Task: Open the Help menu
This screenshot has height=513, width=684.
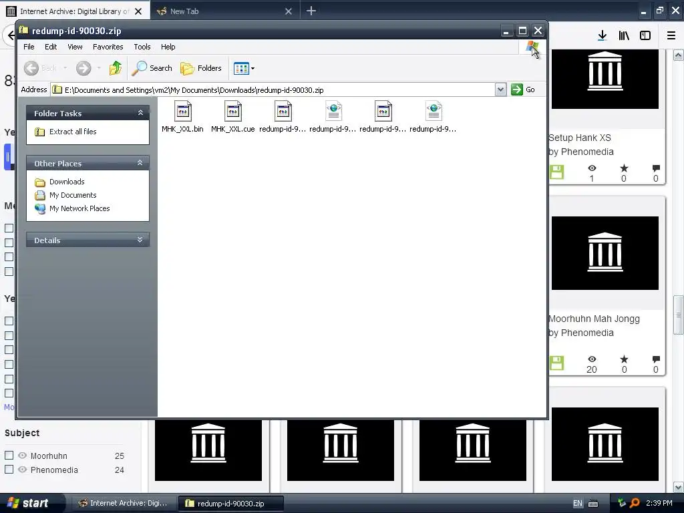Action: tap(168, 47)
